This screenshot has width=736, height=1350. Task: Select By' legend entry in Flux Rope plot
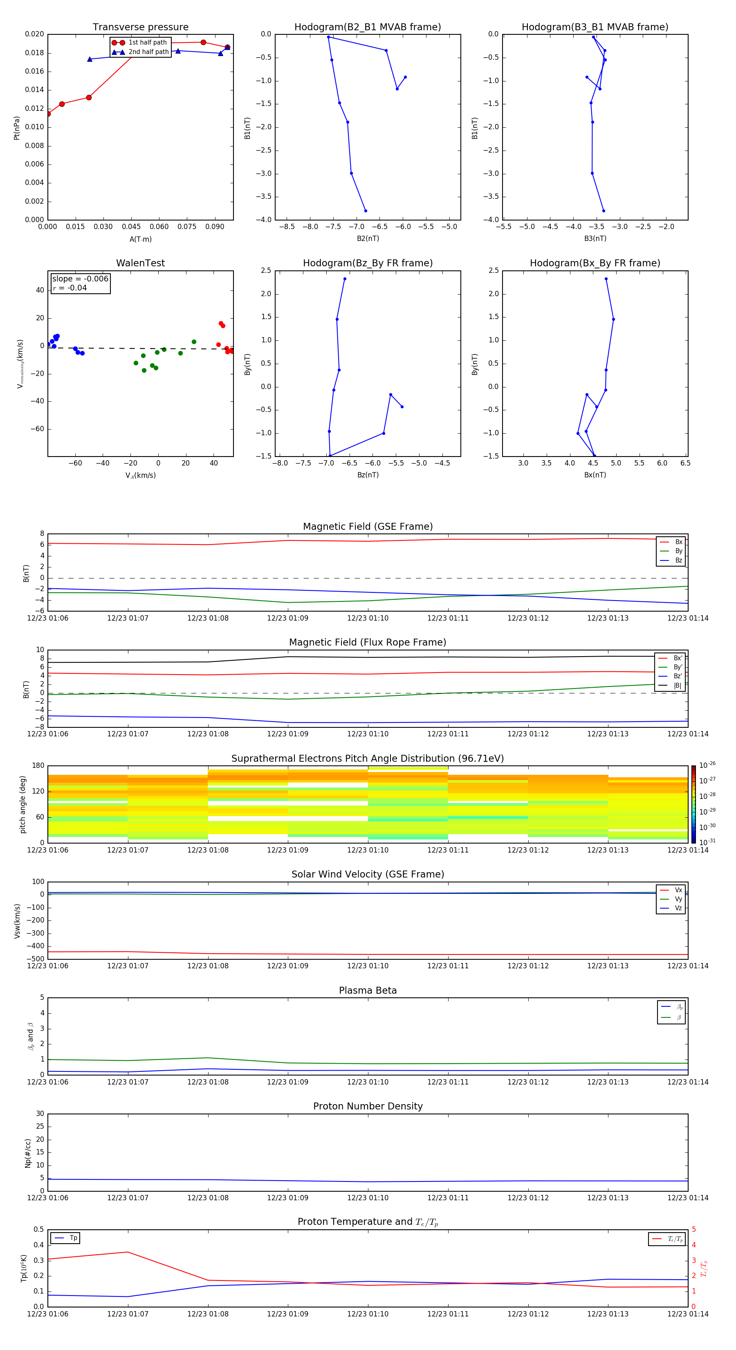(x=670, y=667)
